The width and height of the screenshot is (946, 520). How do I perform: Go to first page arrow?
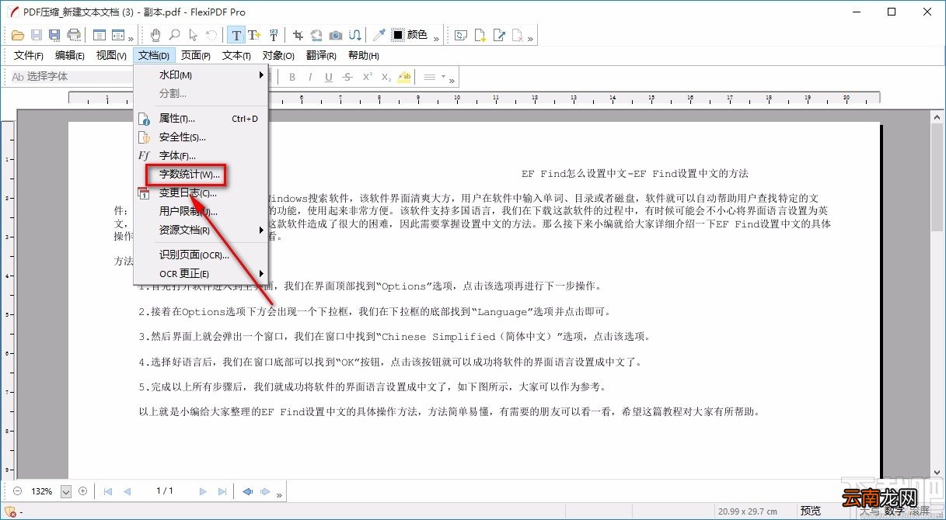pos(108,491)
